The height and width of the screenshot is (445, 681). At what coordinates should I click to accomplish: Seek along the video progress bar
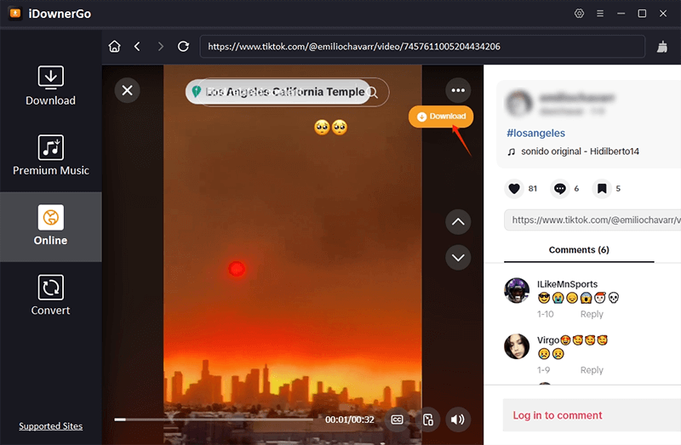[x=214, y=419]
